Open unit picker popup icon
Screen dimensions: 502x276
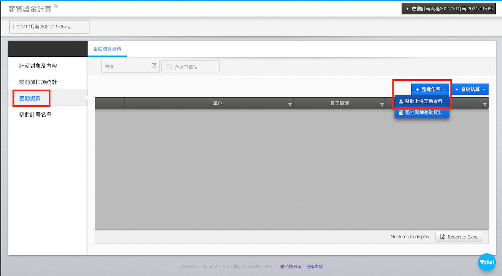(x=154, y=66)
